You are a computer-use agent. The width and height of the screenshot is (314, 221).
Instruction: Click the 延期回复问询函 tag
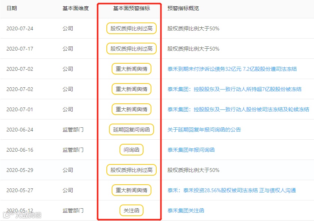[x=132, y=130]
